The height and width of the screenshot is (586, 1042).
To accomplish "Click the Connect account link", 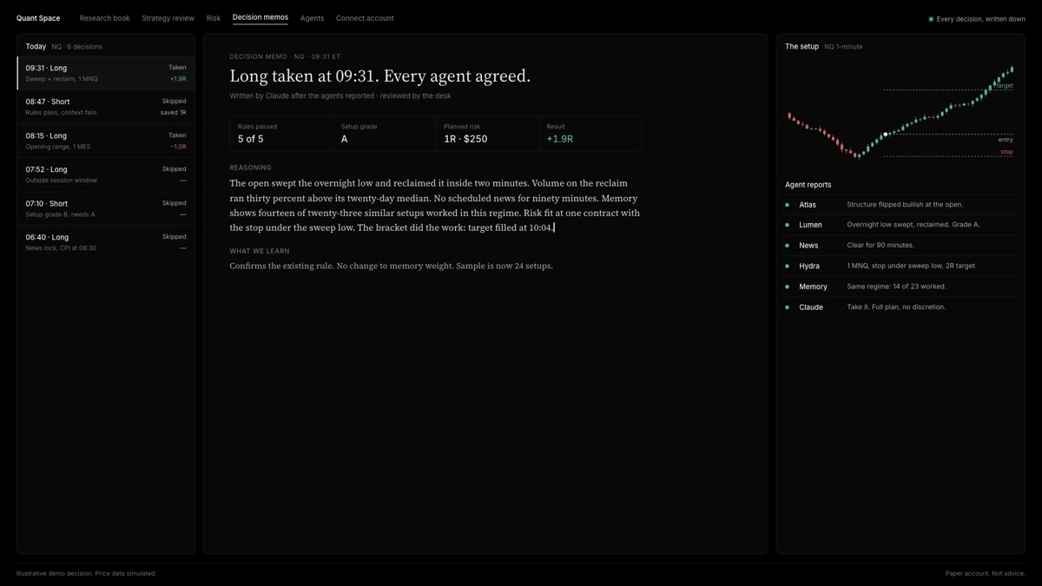I will pyautogui.click(x=365, y=18).
